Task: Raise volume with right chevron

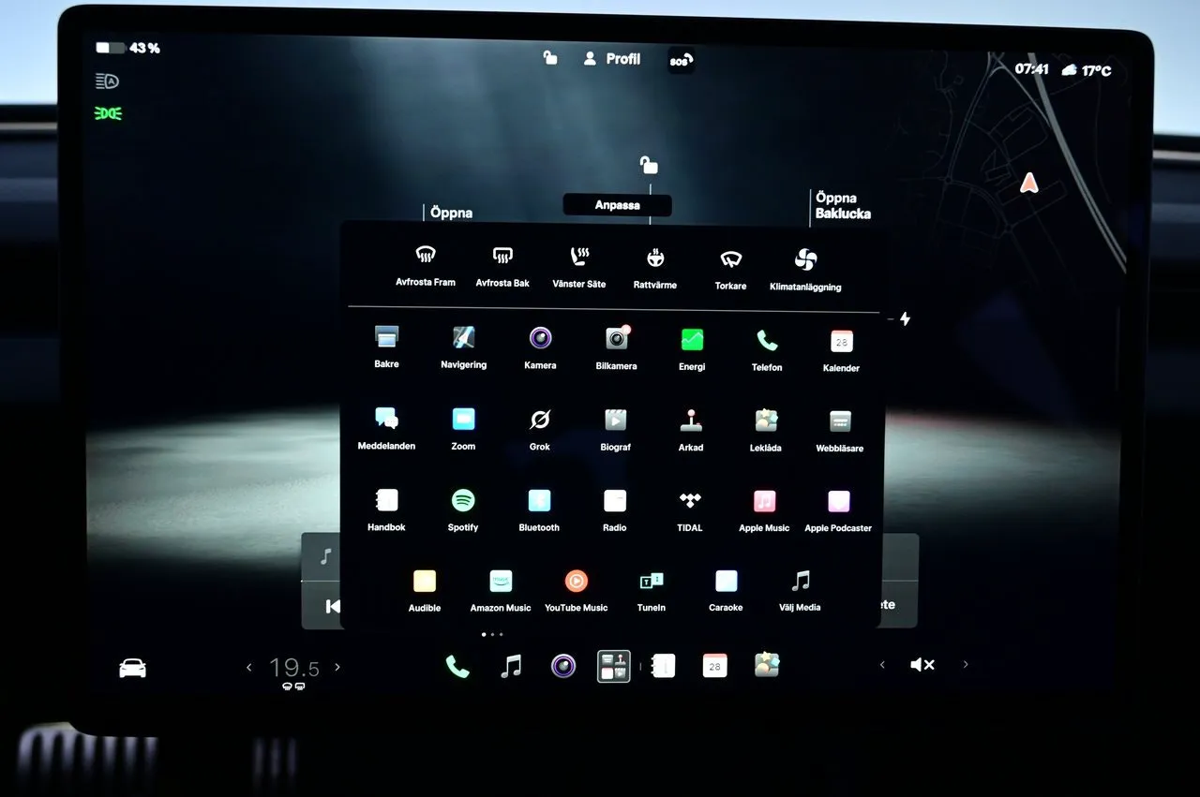Action: coord(966,665)
